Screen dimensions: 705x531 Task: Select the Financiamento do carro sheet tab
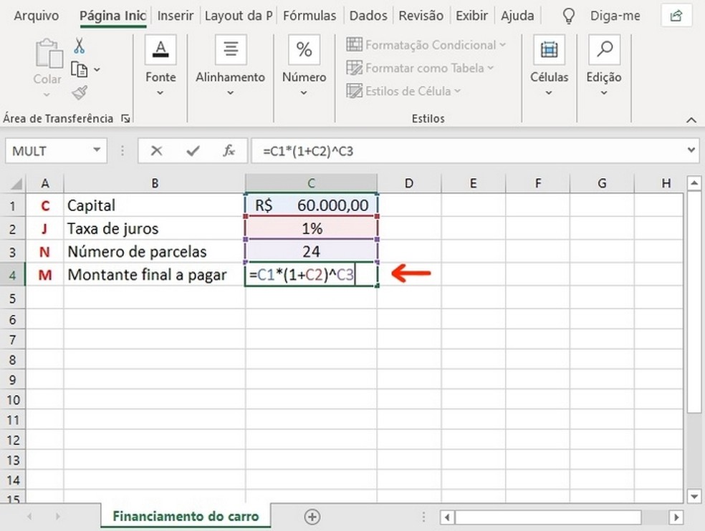coord(185,516)
